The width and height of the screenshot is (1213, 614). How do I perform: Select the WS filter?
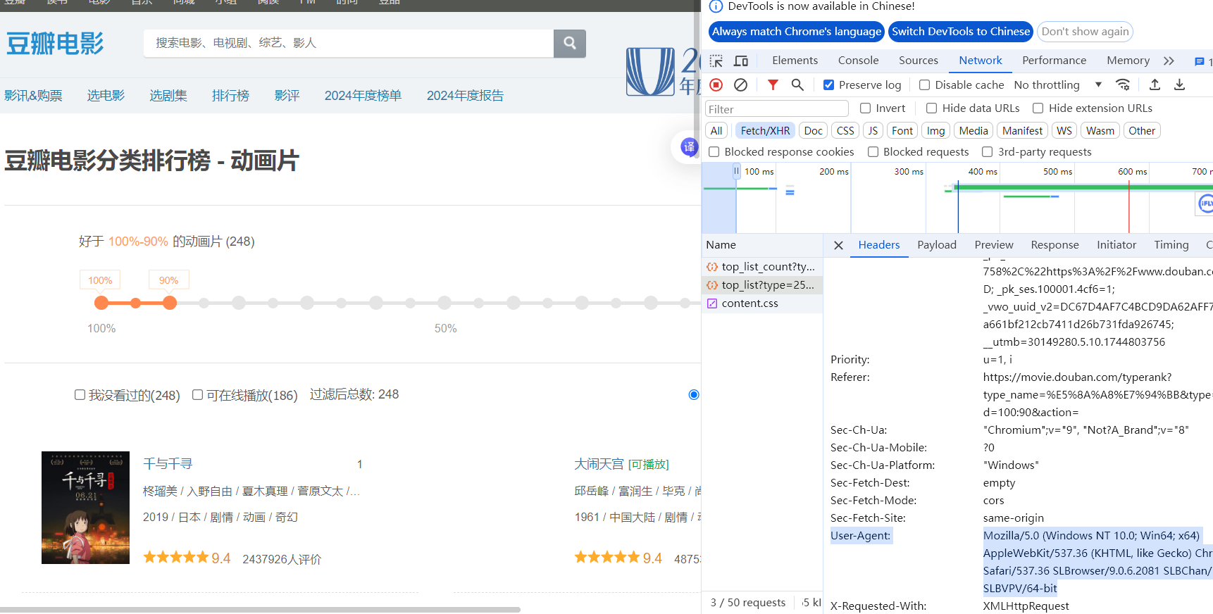pyautogui.click(x=1064, y=131)
